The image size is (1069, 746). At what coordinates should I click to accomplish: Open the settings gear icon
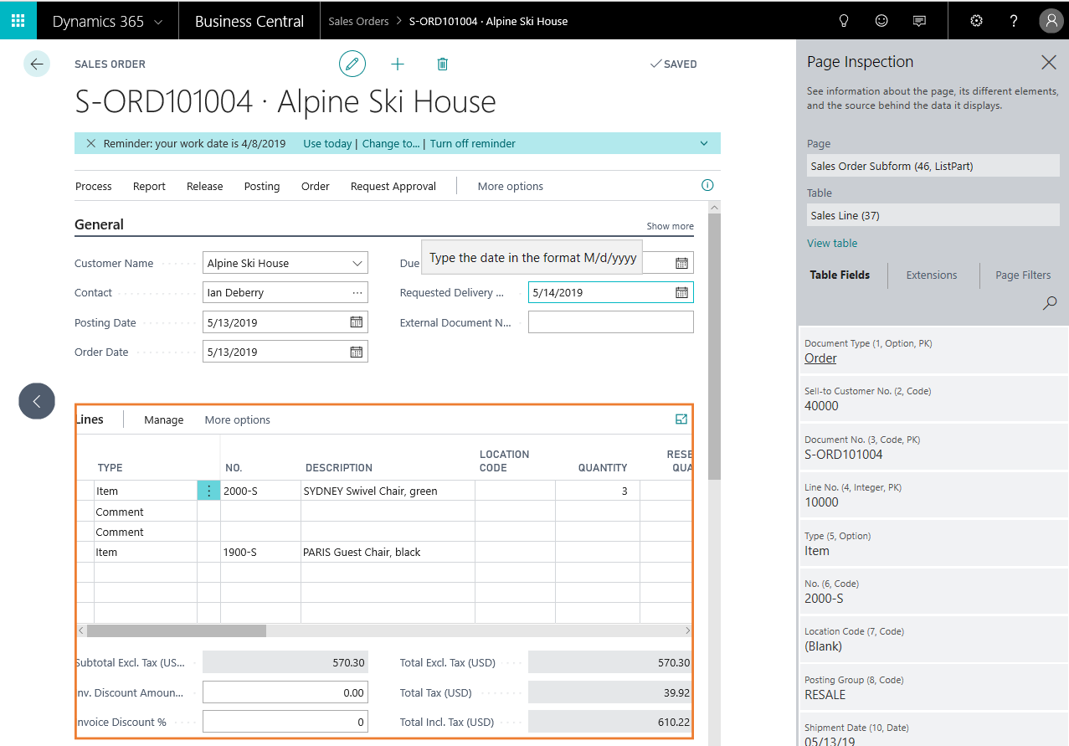[976, 21]
